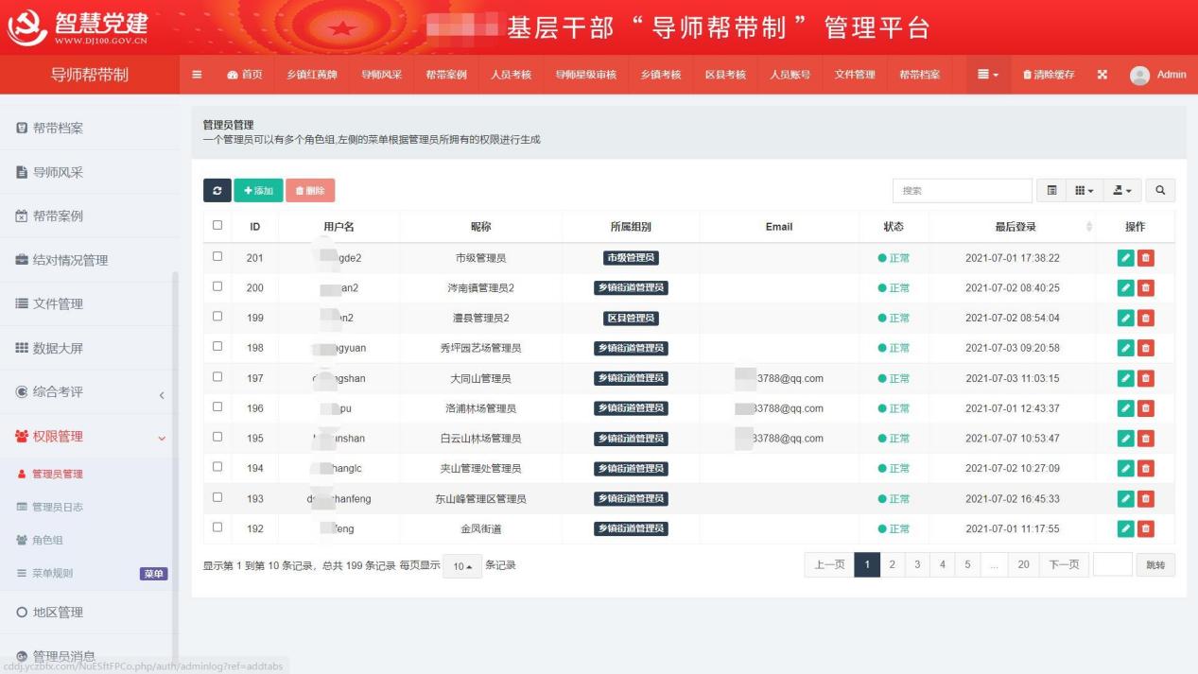
Task: Open the 乡镇考核 top navigation tab
Action: coord(660,75)
